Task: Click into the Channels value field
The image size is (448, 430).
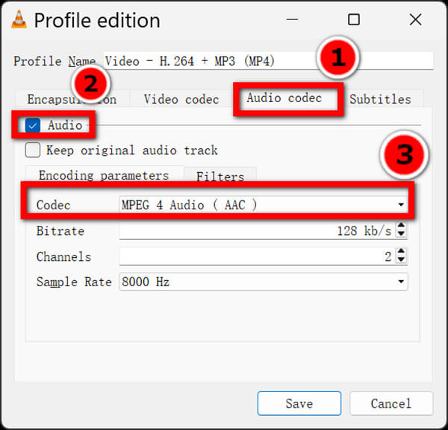Action: [257, 256]
